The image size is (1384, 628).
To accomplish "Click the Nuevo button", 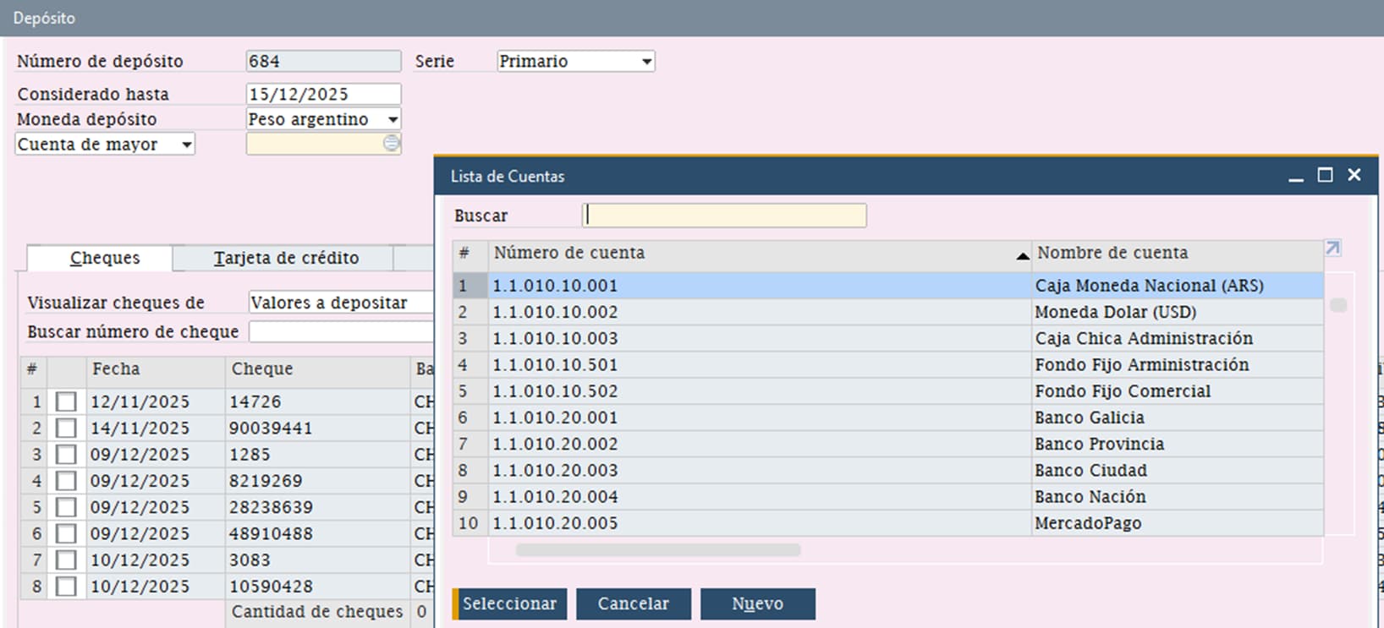I will point(757,603).
